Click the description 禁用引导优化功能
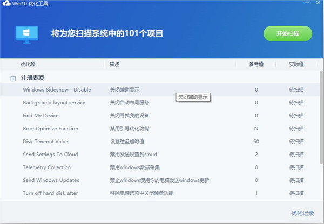This screenshot has width=324, height=224. click(x=130, y=129)
